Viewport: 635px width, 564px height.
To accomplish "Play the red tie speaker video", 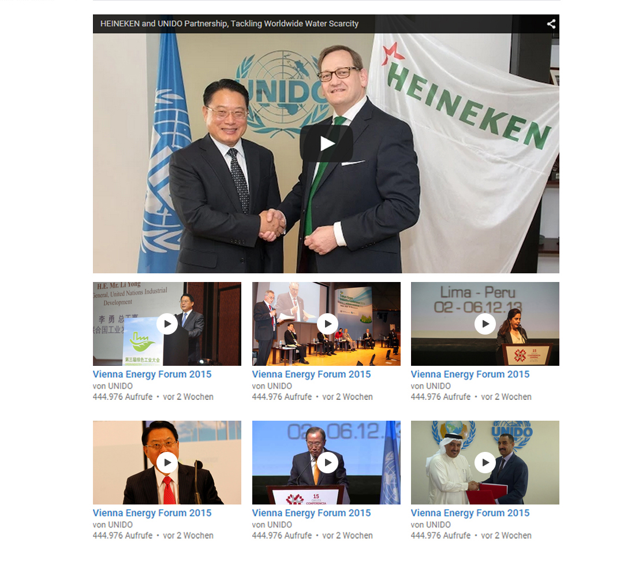I will (167, 463).
